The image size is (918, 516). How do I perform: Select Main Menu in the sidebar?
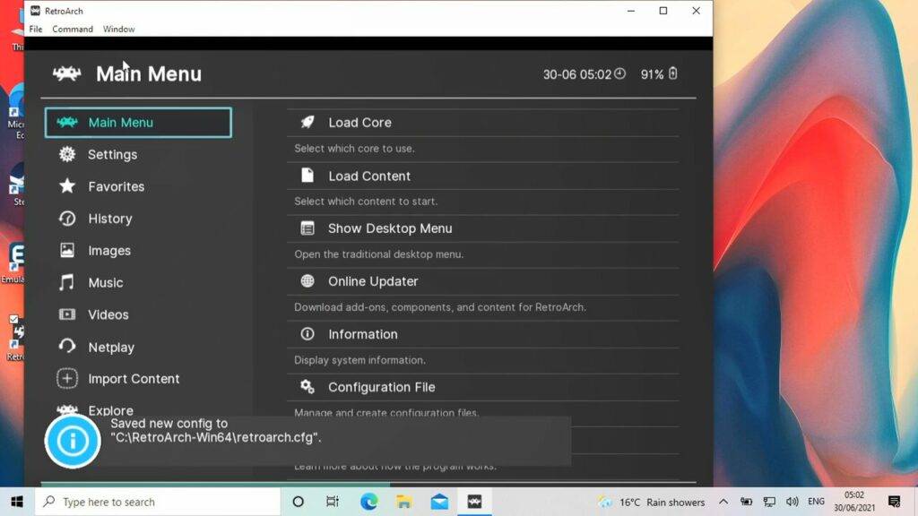click(138, 122)
